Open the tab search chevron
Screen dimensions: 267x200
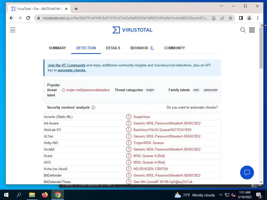pos(221,6)
